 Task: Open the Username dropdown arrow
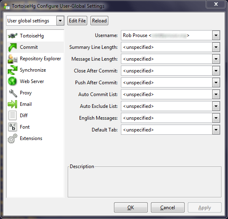216,35
